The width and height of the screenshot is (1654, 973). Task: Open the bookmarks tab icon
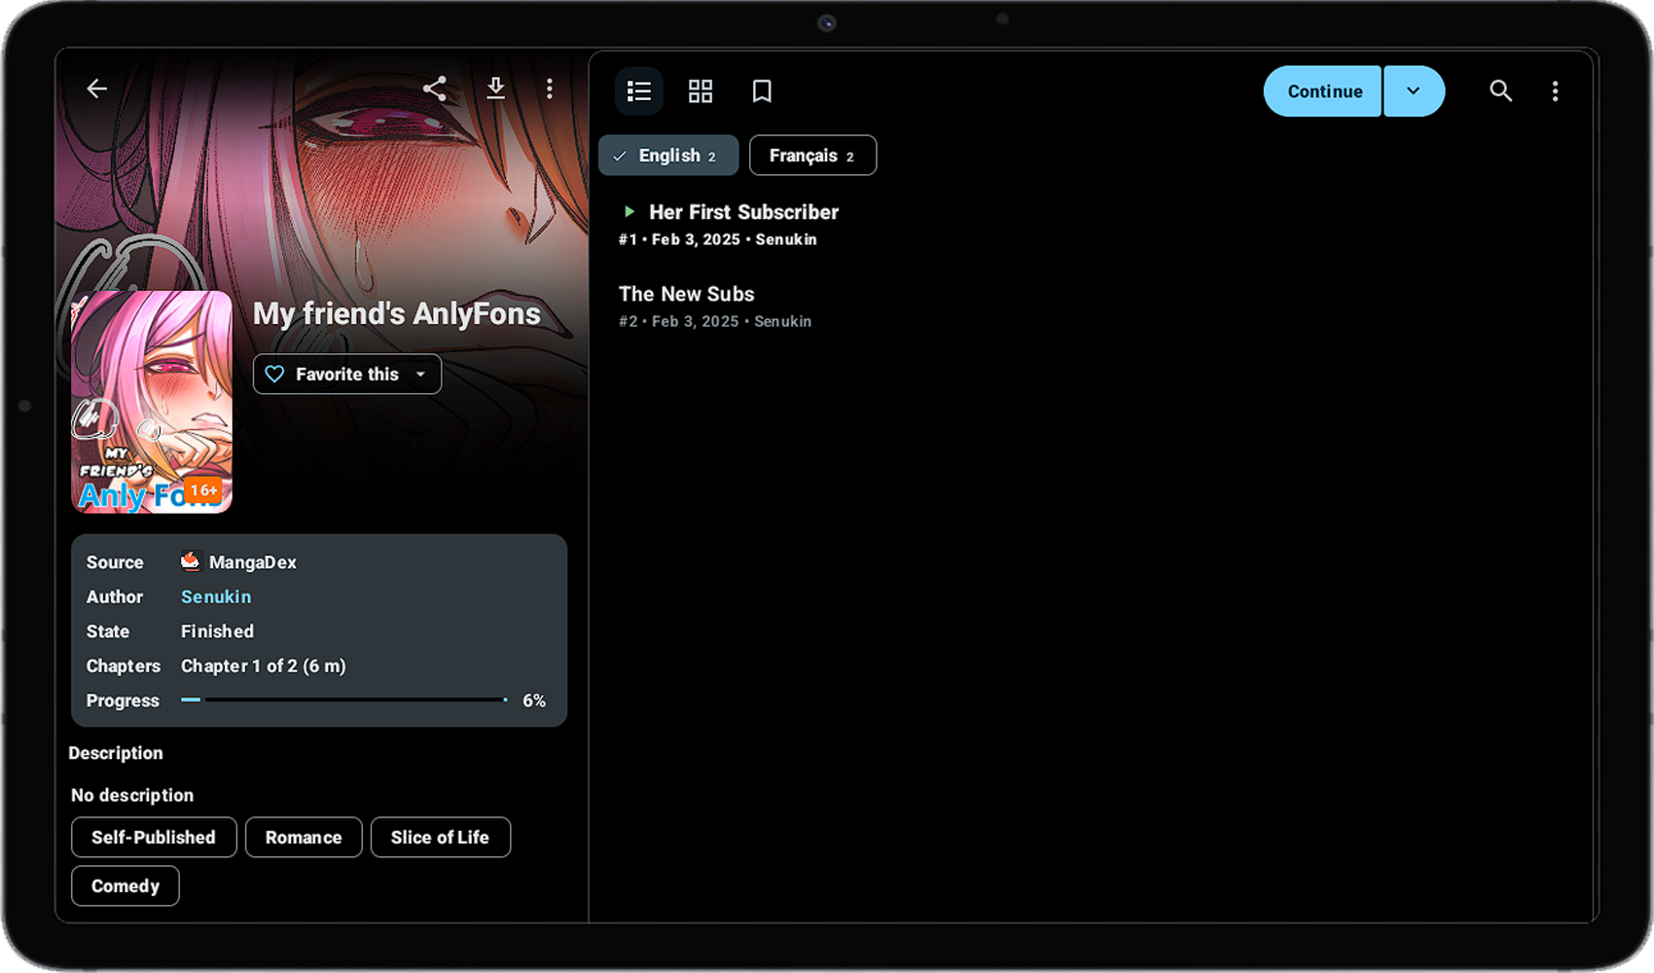pyautogui.click(x=762, y=91)
